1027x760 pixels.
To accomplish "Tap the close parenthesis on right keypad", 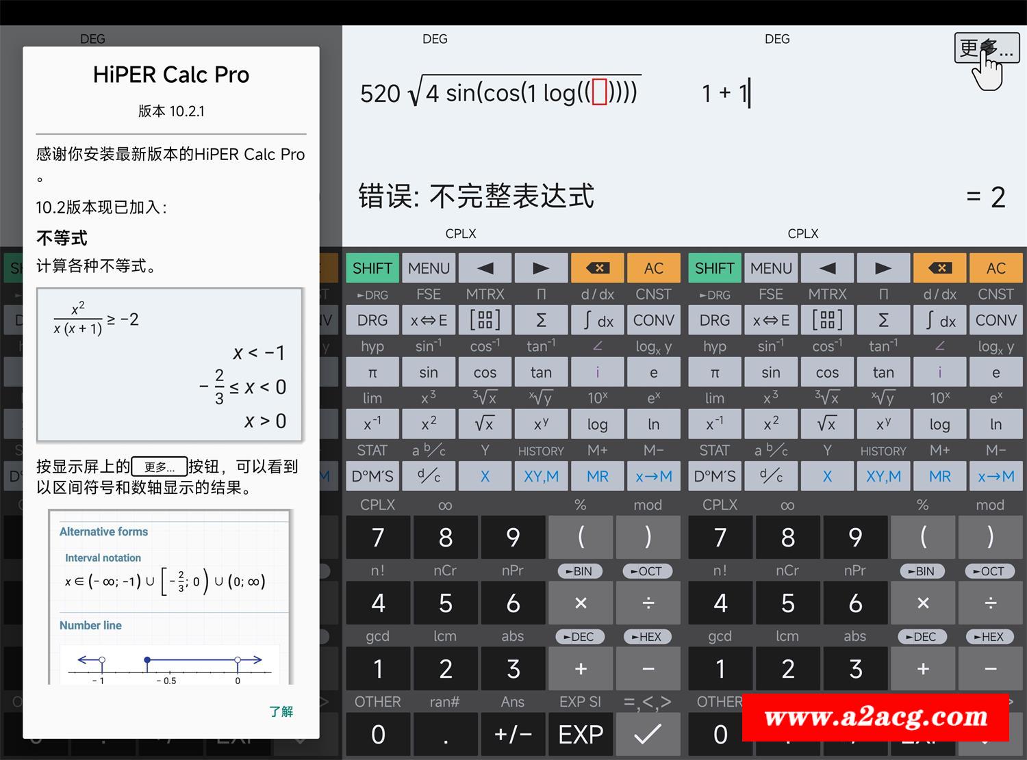I will 991,537.
